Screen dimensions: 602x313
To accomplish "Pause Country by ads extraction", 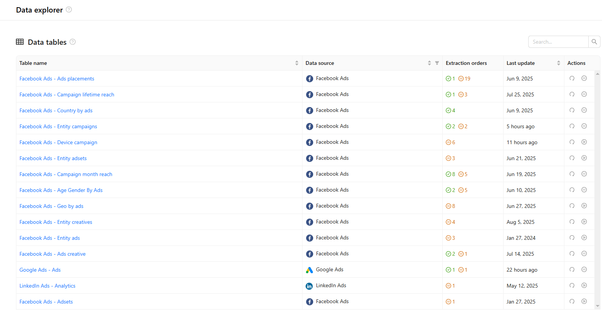I will (x=584, y=110).
